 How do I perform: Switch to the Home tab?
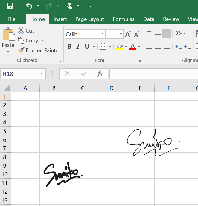pyautogui.click(x=38, y=19)
